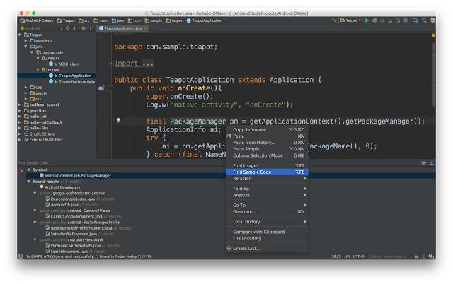Click the green Run app button
453x284 pixels.
[367, 20]
